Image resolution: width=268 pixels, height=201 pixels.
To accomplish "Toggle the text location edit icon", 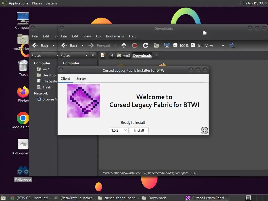I will 103,55.
